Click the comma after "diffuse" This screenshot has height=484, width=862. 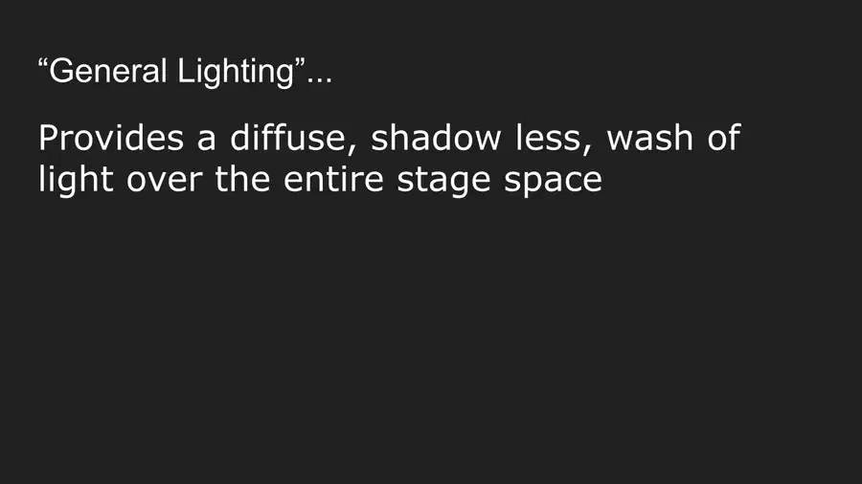[x=352, y=148]
